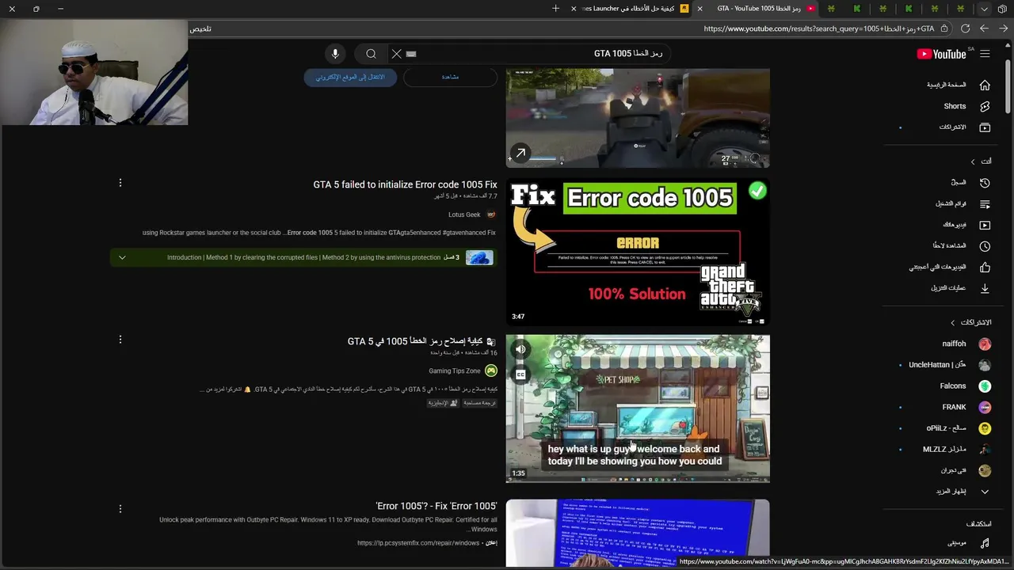Screen dimensions: 1014x570
Task: Open the GTA 5 failed to initialize Error code 1005 Fix title
Action: click(x=405, y=184)
